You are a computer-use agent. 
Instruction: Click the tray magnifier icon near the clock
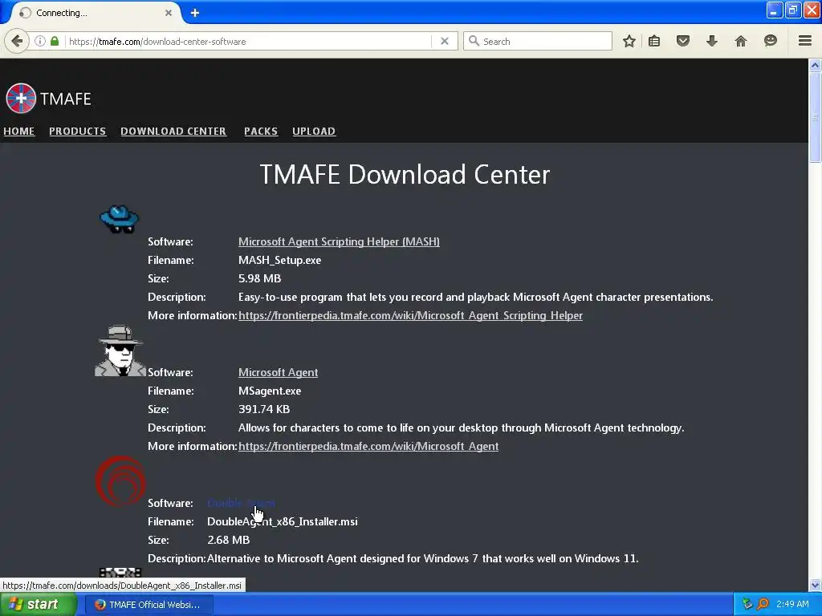point(763,604)
